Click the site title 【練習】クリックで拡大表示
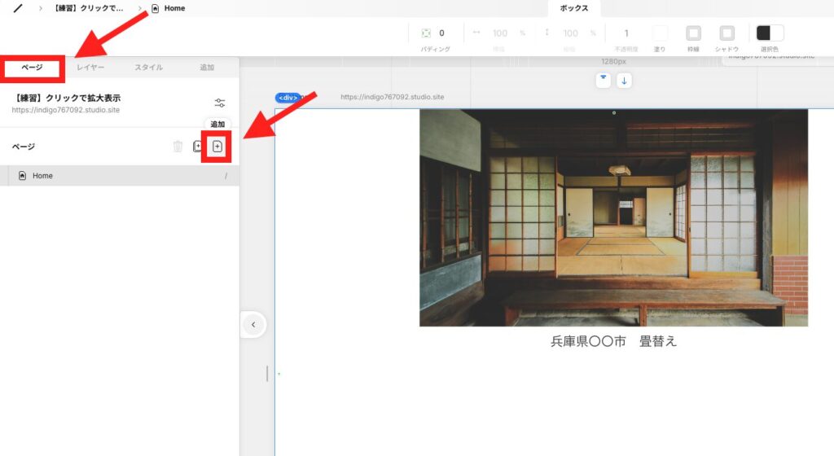Screen dimensions: 834x456 click(67, 98)
